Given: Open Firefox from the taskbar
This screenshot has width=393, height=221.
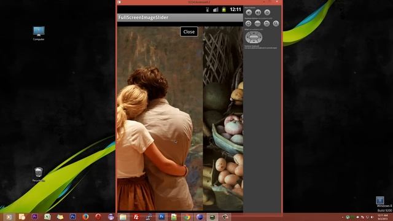Looking at the screenshot, I should [85, 217].
